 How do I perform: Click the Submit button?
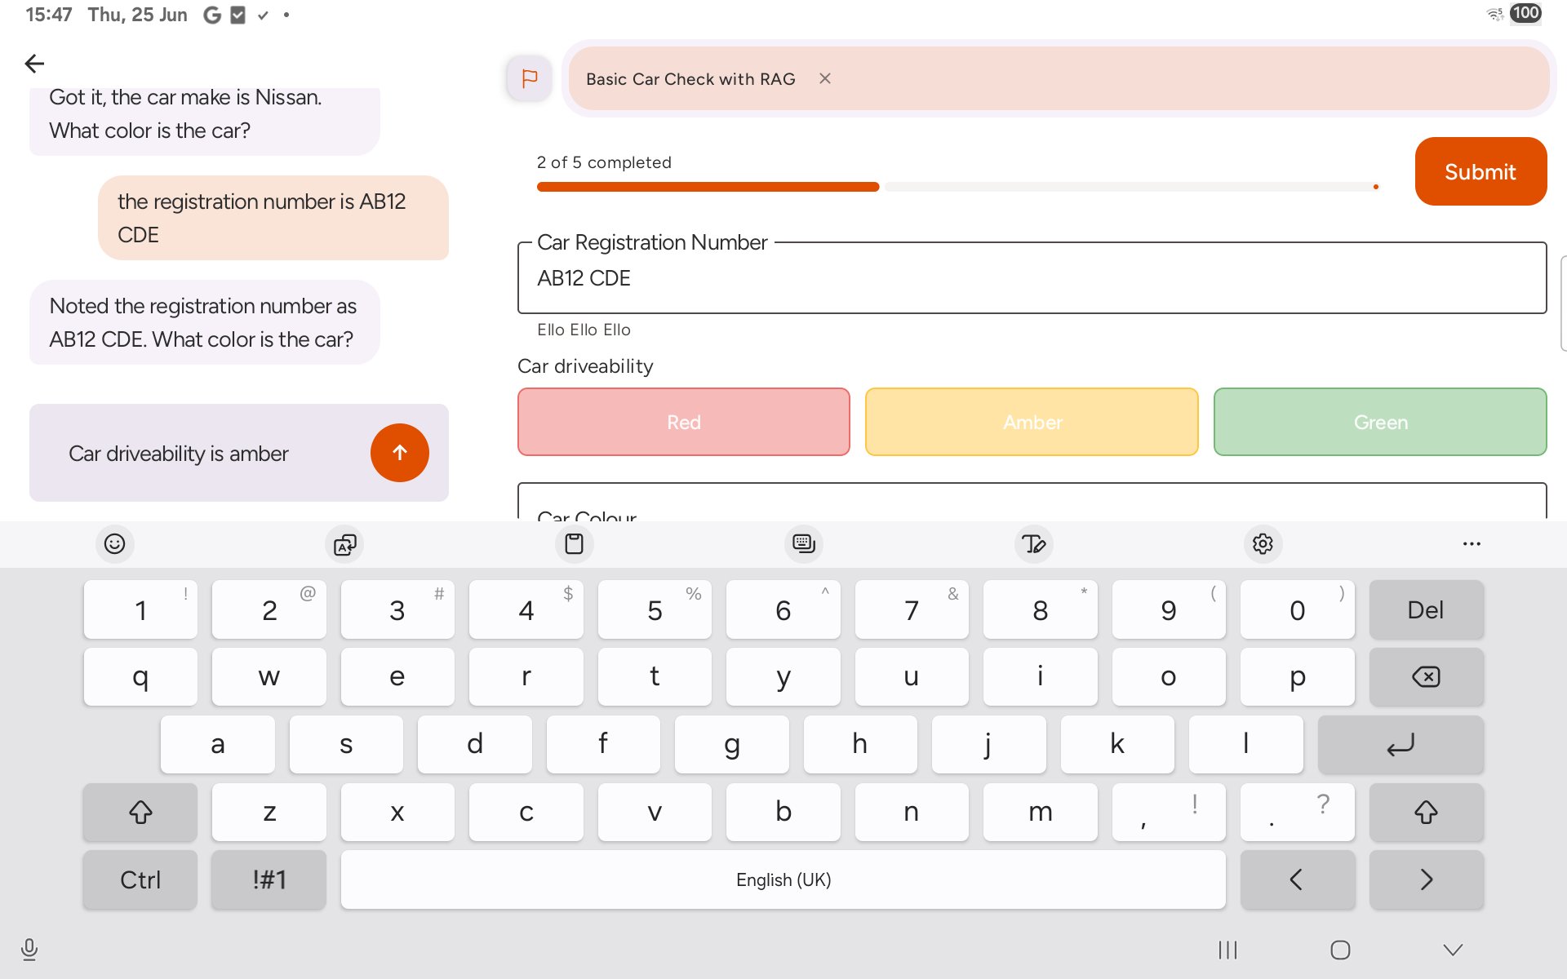1480,171
